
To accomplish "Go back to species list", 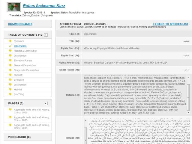I will (170, 24).
